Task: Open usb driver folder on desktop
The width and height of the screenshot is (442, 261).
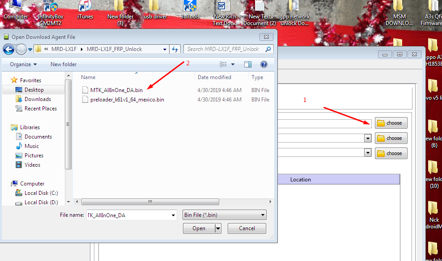Action: pyautogui.click(x=155, y=10)
